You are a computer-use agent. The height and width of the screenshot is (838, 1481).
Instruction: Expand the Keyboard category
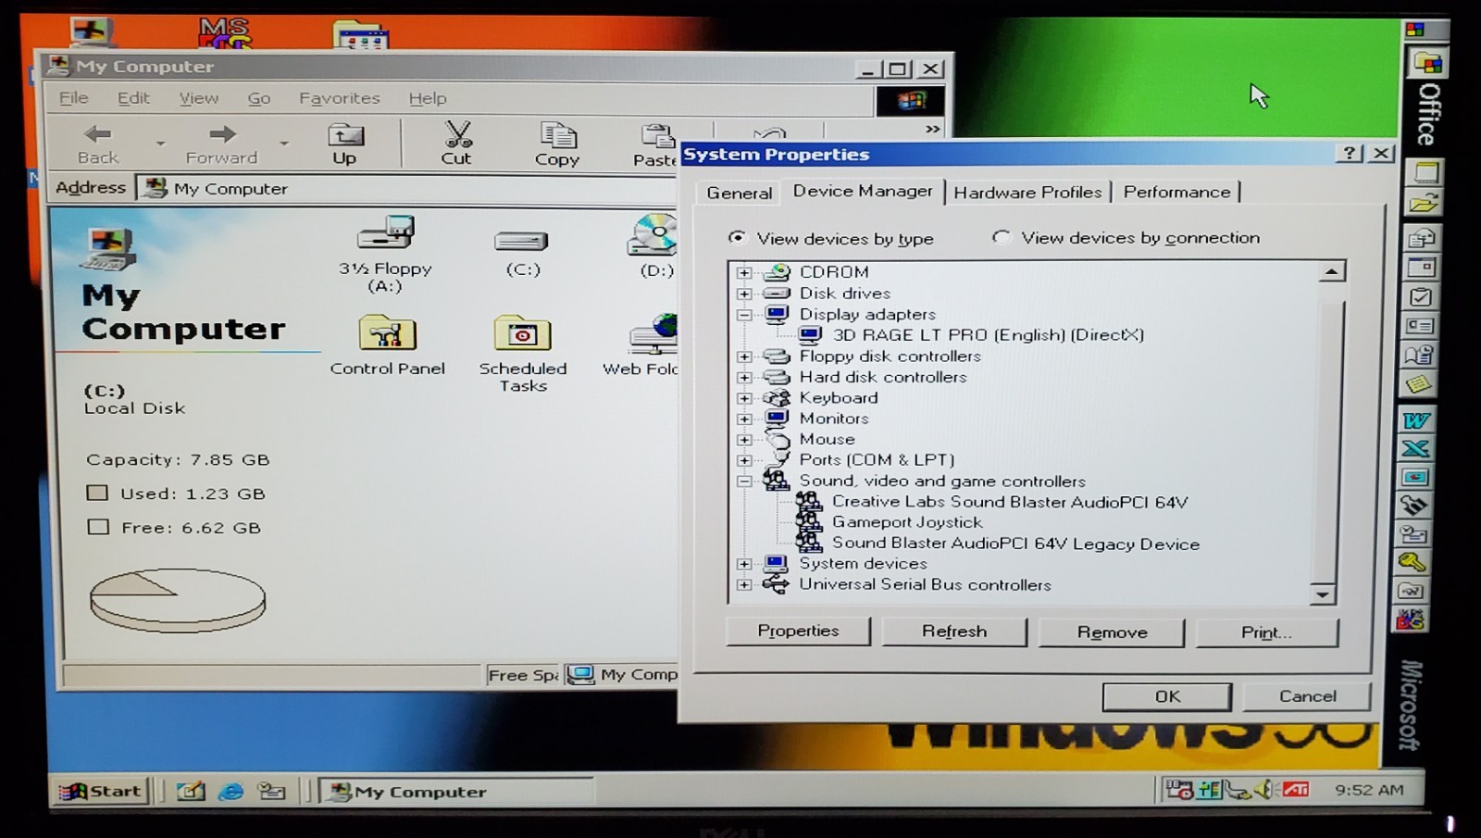[x=744, y=398]
